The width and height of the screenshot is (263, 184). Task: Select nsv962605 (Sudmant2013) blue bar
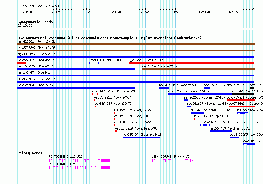164,88
